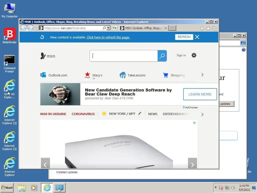
Task: Open MSN page settings gear
Action: click(x=194, y=55)
